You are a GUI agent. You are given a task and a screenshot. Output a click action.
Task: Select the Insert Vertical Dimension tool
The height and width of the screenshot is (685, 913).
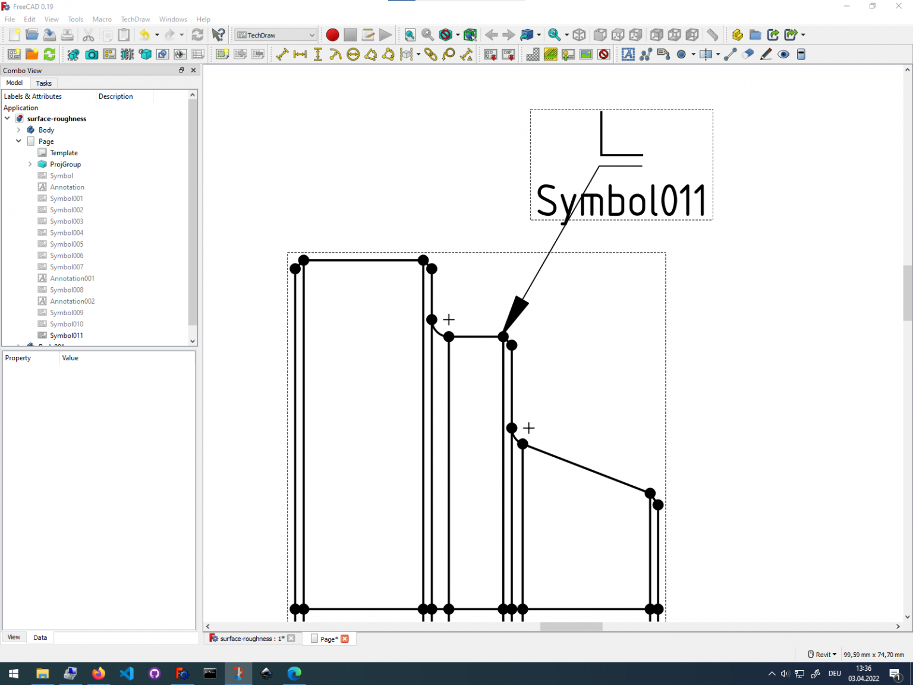pos(318,54)
